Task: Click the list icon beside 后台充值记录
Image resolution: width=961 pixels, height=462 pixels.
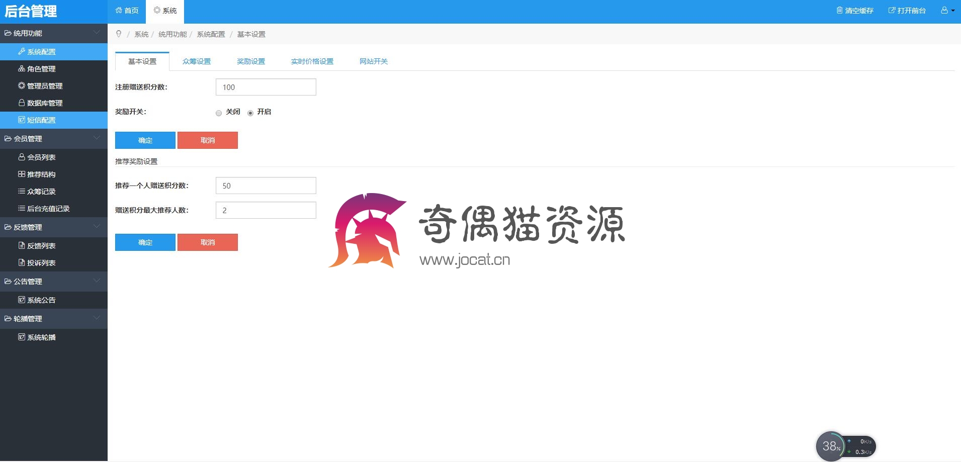Action: point(22,209)
